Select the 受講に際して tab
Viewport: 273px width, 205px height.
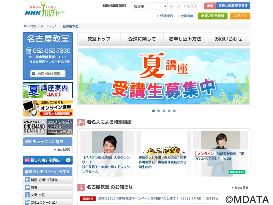pos(142,39)
